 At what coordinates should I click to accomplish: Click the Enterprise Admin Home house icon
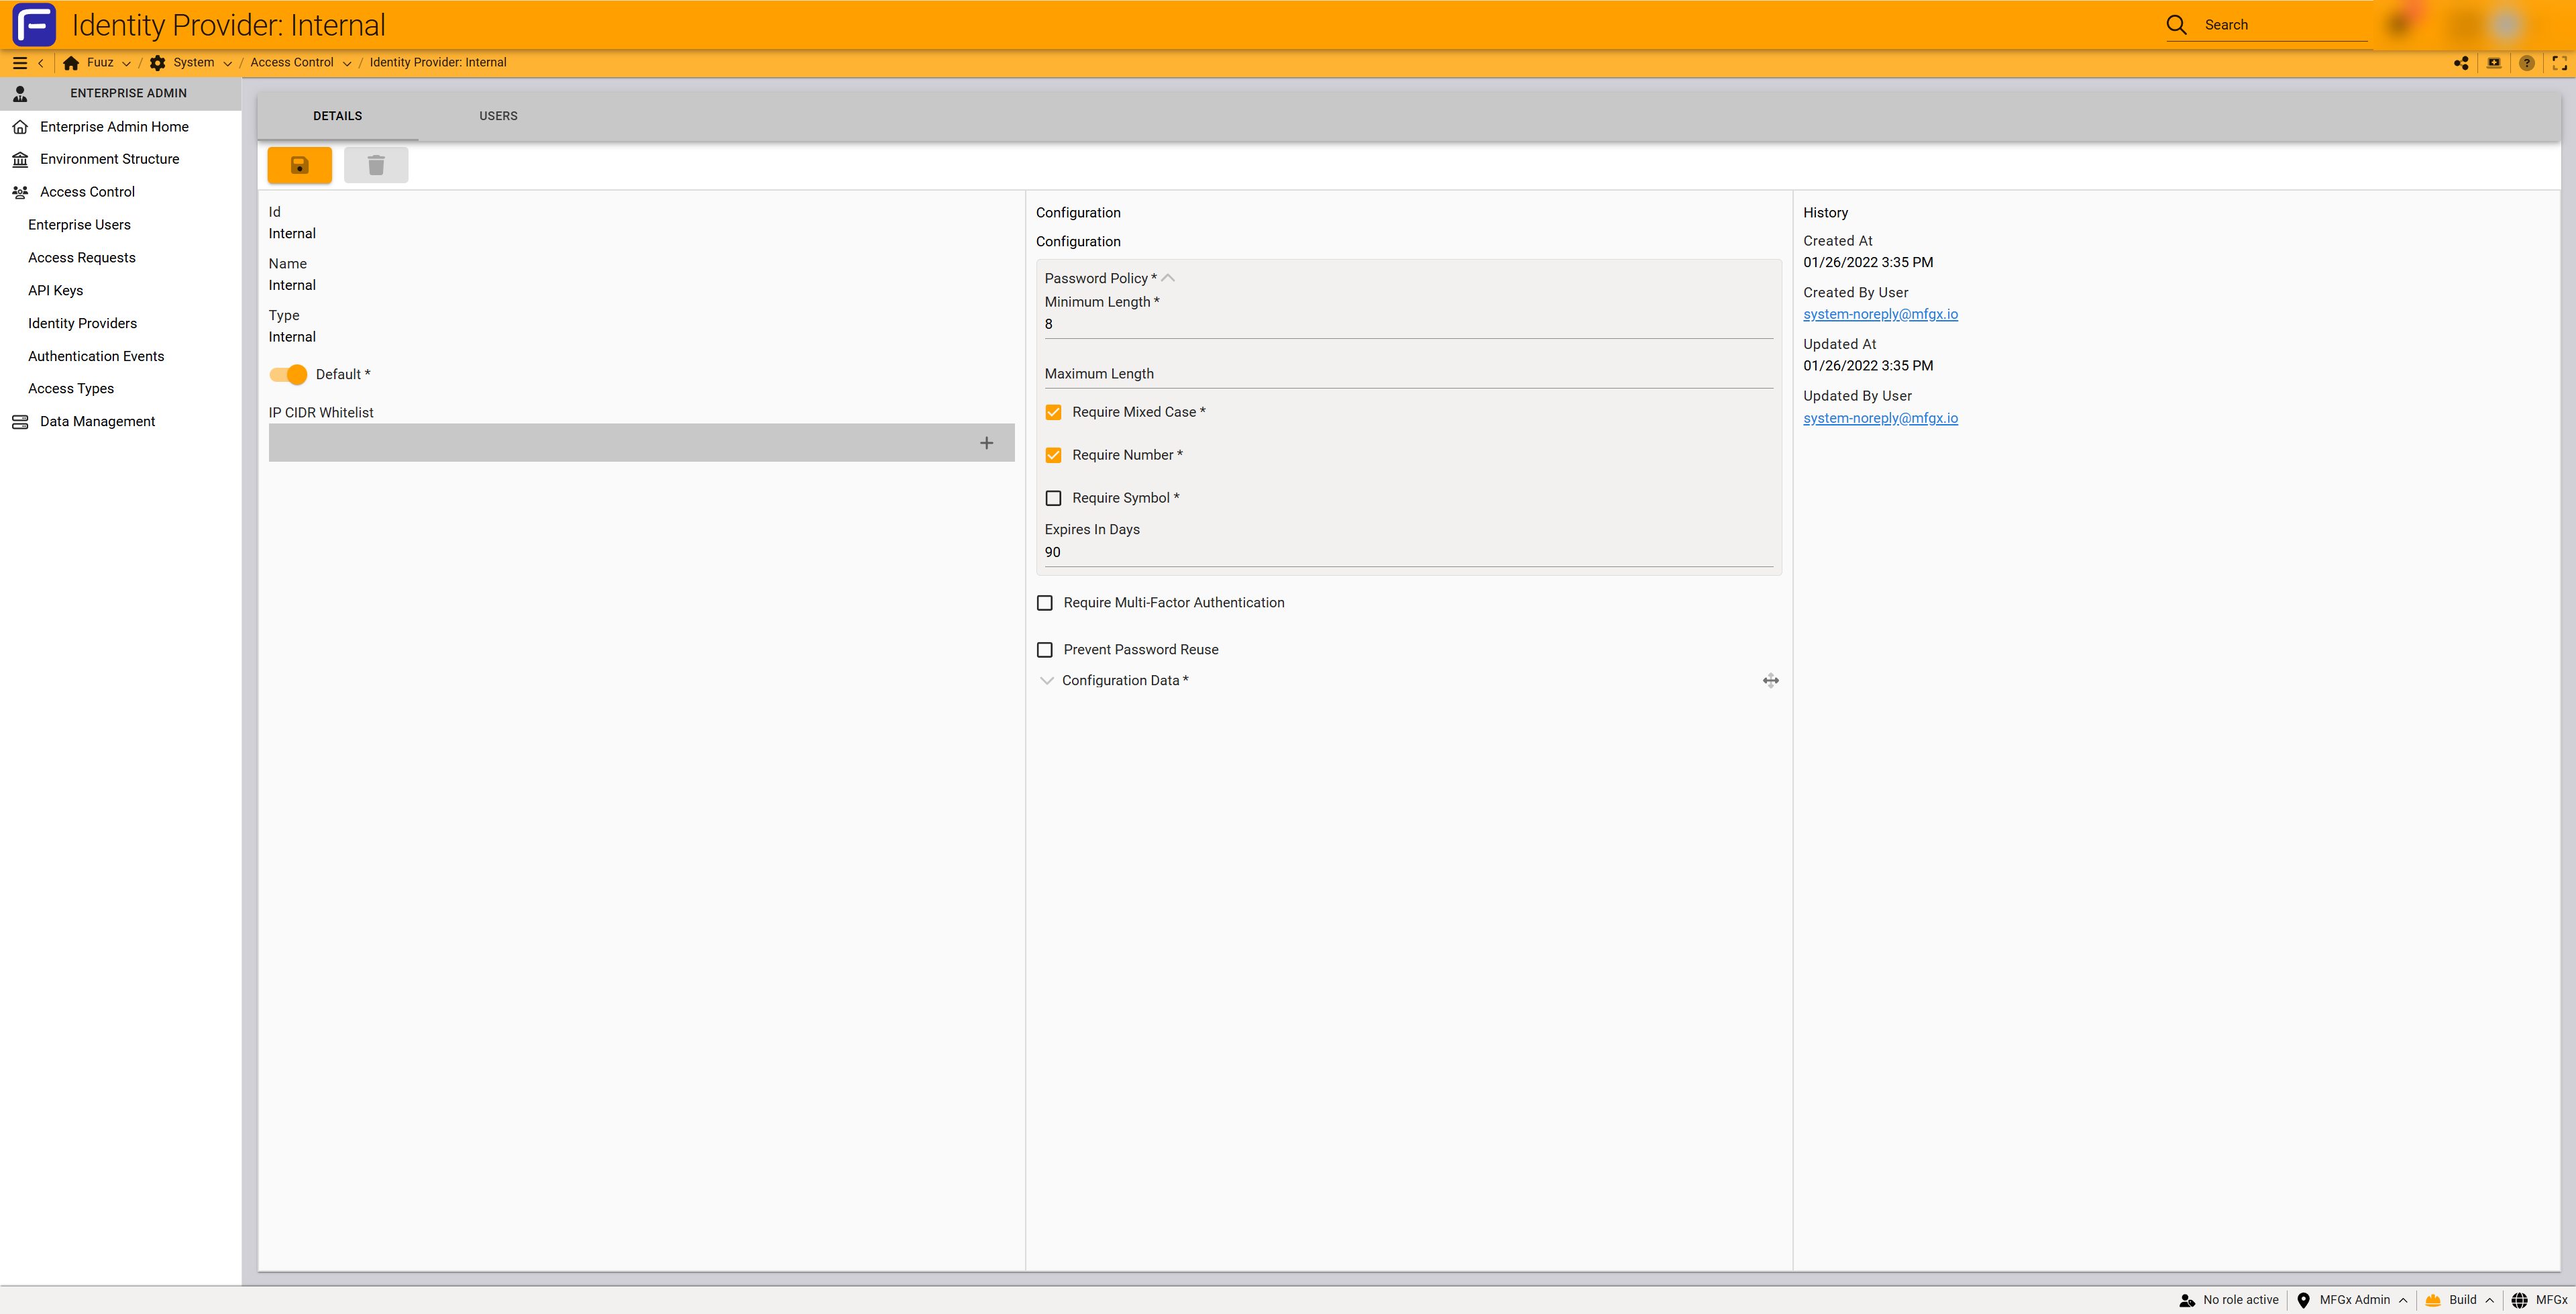[x=20, y=127]
